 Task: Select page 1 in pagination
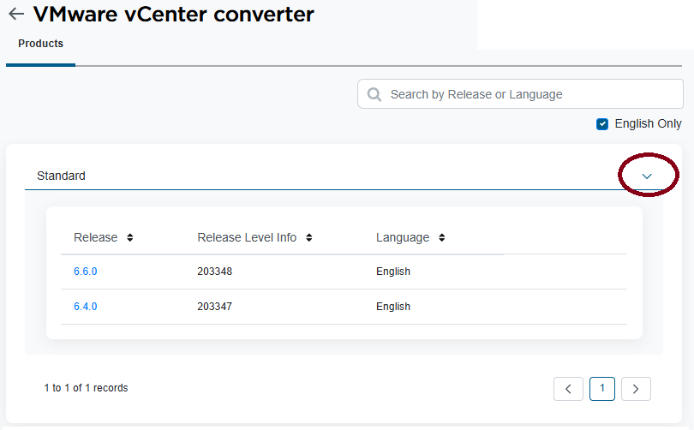click(x=602, y=389)
